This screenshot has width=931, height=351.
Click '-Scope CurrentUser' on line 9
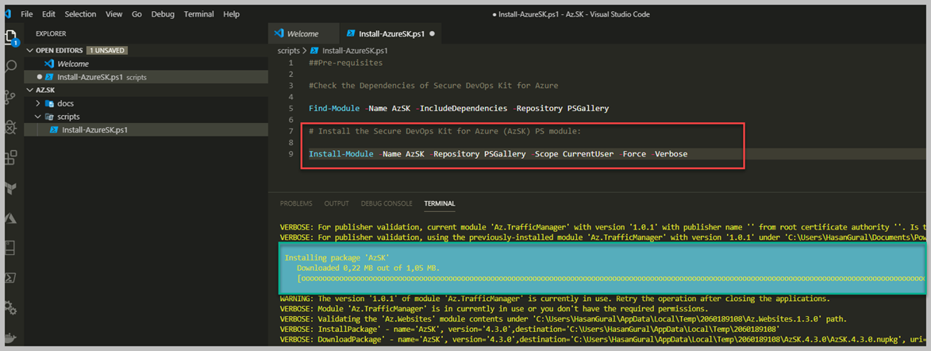(x=572, y=154)
